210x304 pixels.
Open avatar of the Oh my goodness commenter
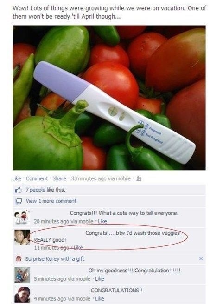22,275
